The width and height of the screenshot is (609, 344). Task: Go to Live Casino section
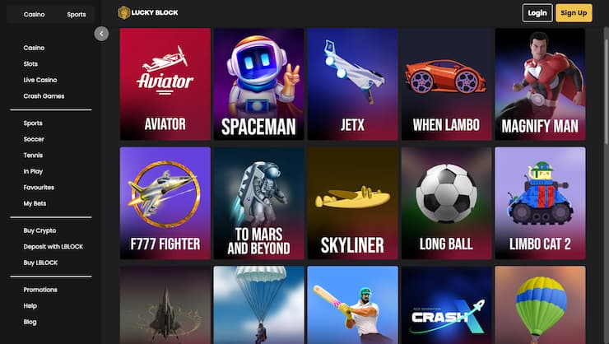pos(40,80)
